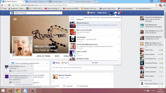Click camera icon on profile picture
166x93 pixels.
15,53
